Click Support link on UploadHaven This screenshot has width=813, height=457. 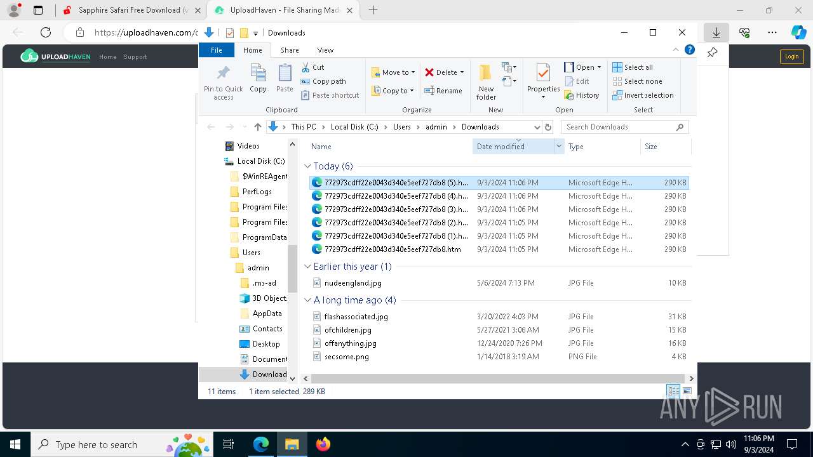tap(135, 57)
